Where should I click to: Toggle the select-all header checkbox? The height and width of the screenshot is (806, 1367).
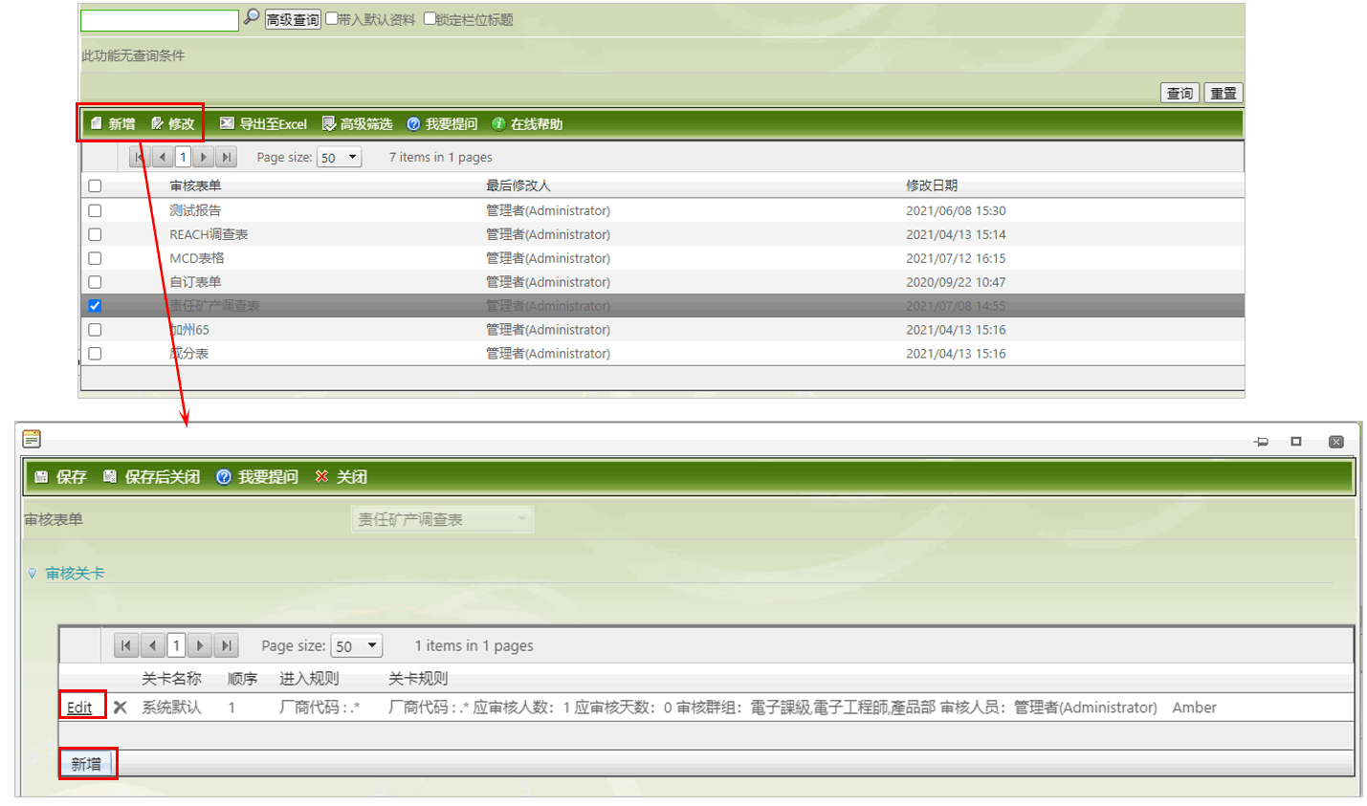(x=95, y=186)
